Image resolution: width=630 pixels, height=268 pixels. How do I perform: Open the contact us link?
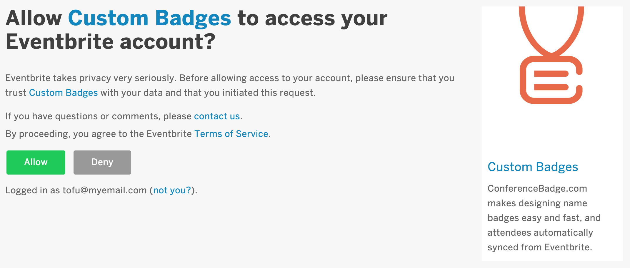(x=217, y=116)
